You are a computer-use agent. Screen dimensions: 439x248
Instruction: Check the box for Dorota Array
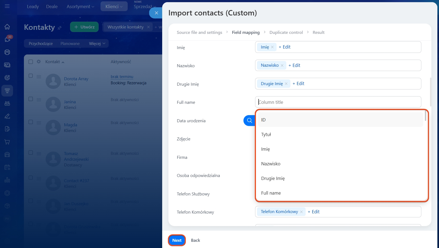[x=31, y=76]
